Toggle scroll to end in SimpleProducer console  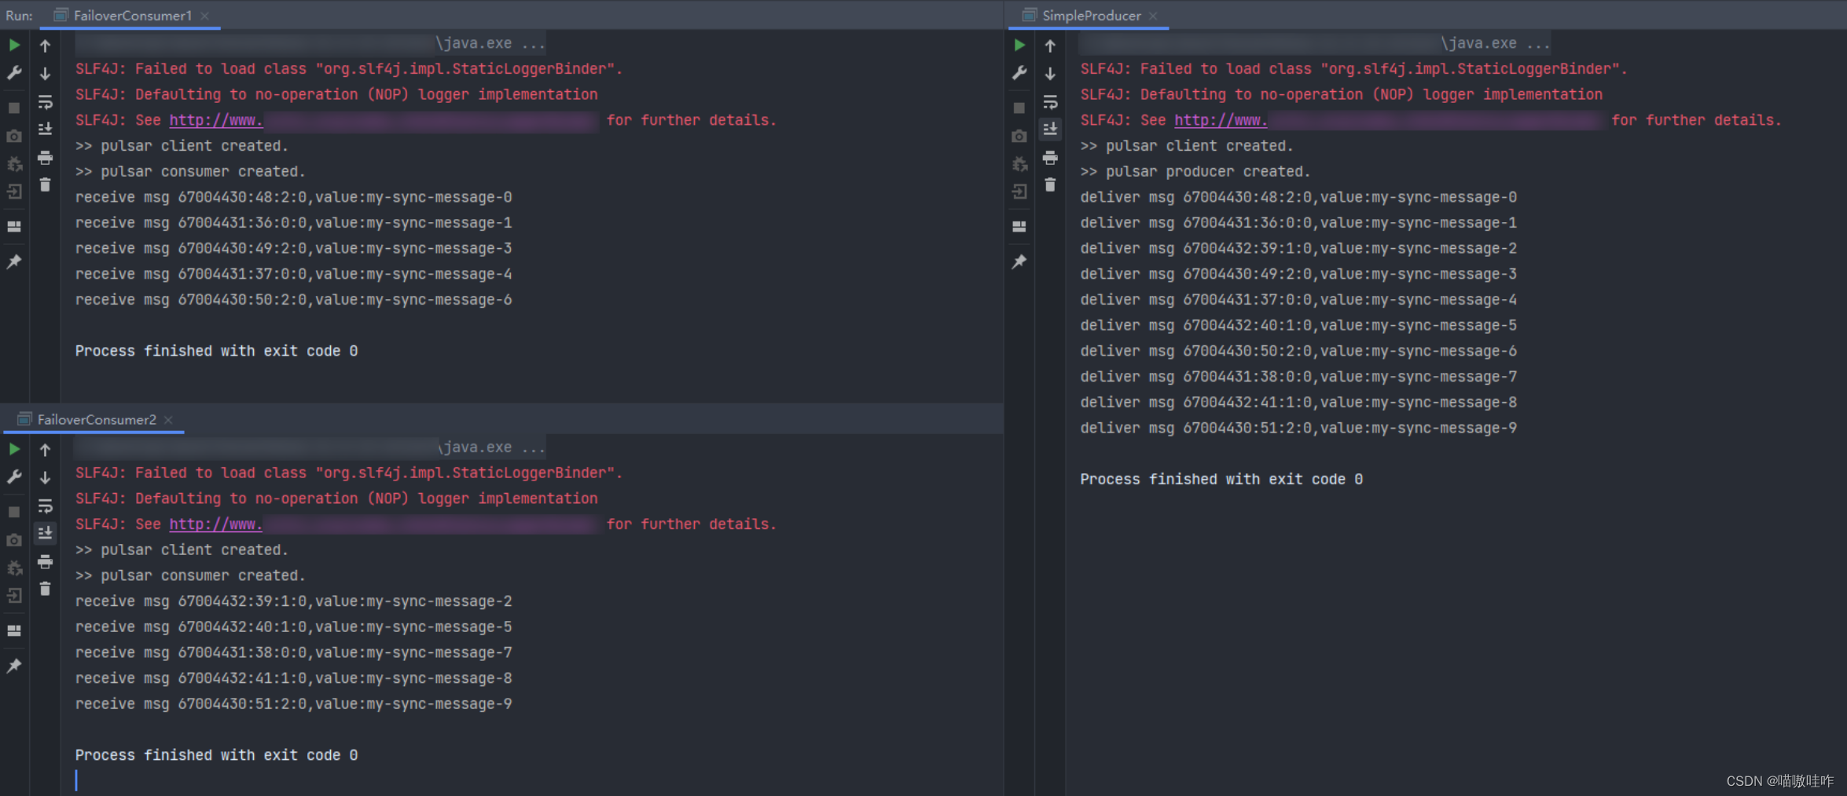coord(1050,129)
